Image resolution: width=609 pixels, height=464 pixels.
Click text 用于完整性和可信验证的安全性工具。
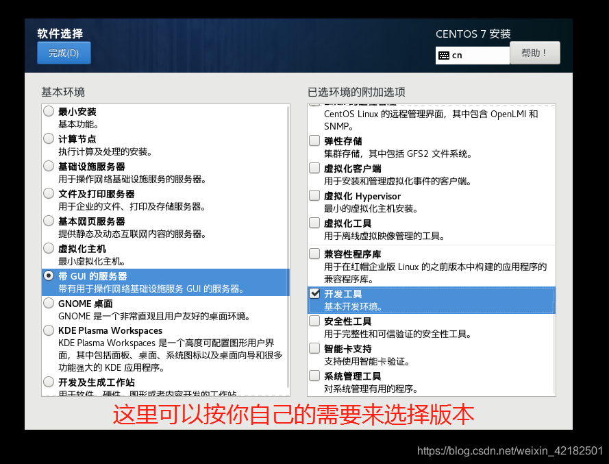[x=398, y=334]
